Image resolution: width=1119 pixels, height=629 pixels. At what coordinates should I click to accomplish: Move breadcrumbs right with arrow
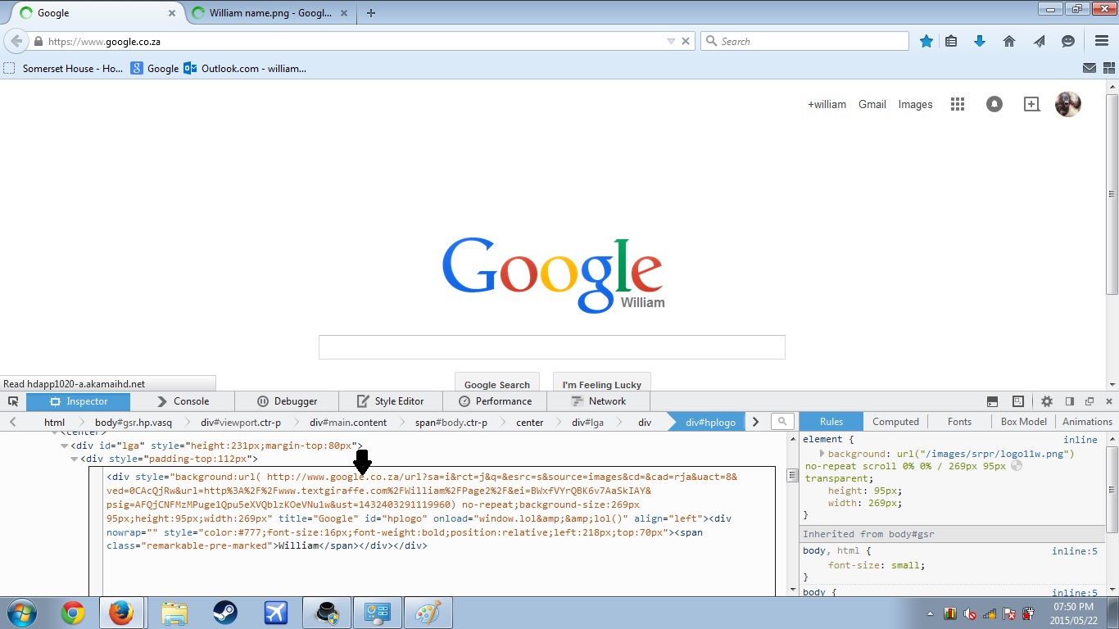755,422
